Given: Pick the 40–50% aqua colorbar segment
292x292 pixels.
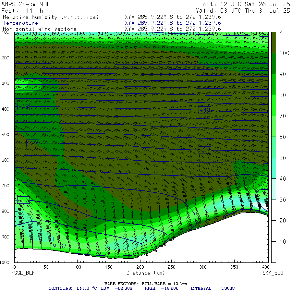Looking at the screenshot, I should 274,168.
